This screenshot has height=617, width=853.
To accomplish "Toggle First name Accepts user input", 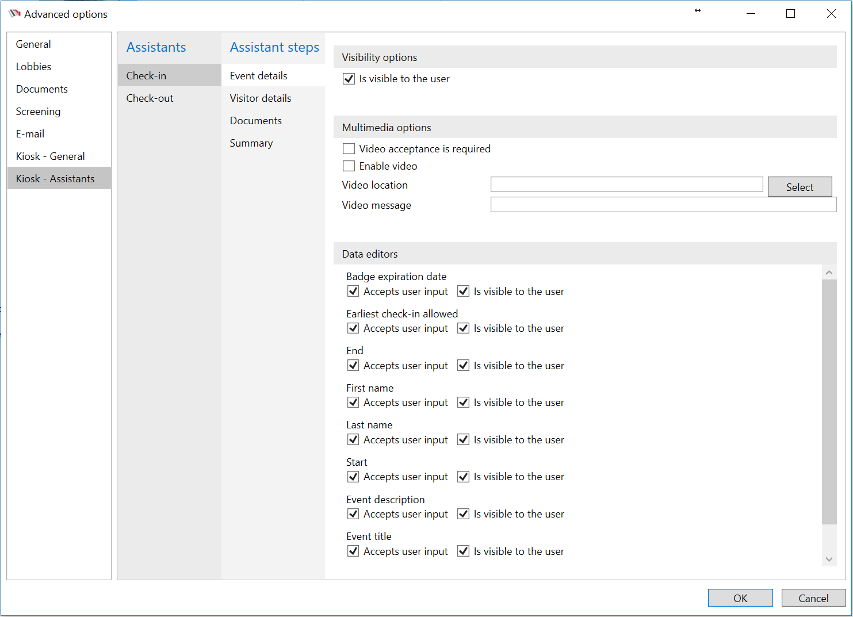I will click(353, 403).
